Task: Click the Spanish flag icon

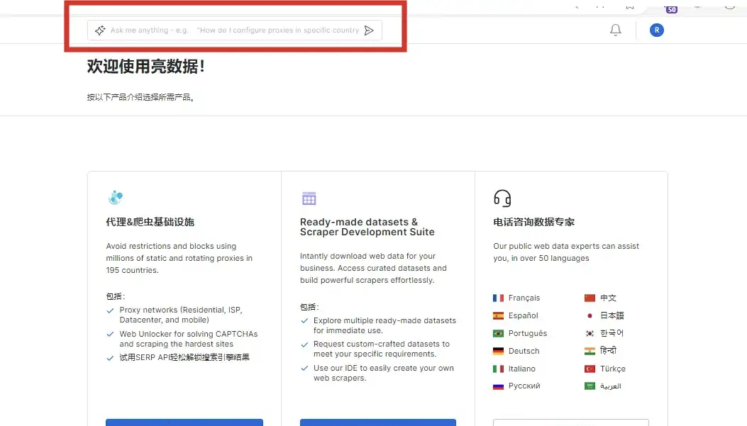Action: 498,315
